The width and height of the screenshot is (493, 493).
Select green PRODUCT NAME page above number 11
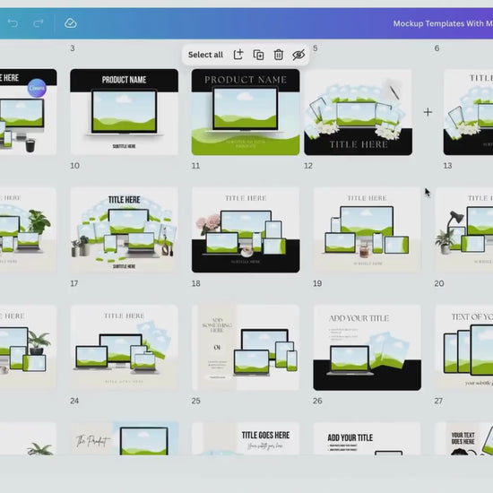[246, 112]
